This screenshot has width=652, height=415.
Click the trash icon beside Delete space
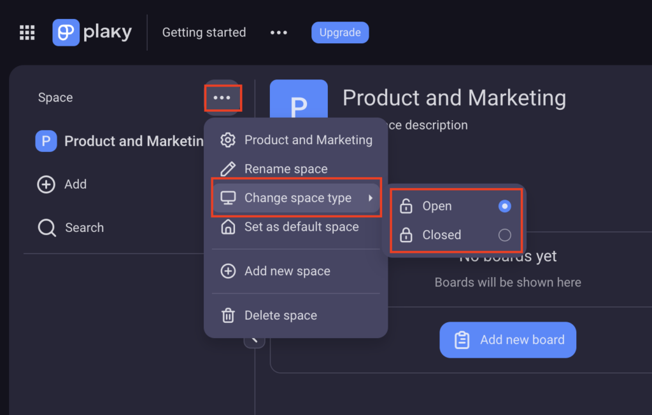227,315
